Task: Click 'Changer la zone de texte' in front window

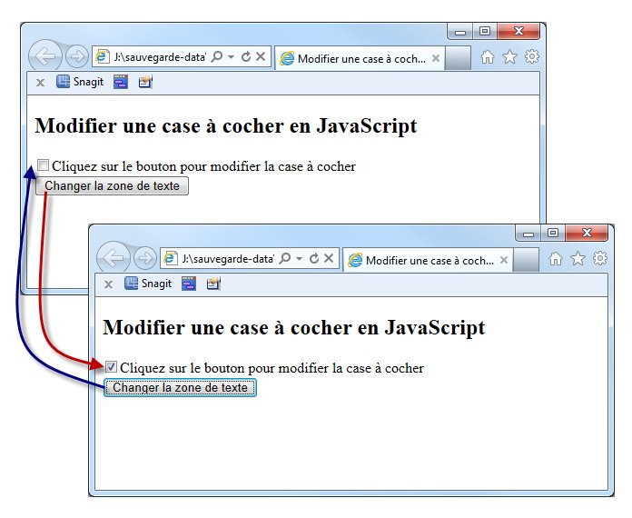Action: click(x=180, y=388)
